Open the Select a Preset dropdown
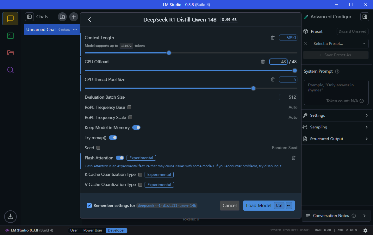373x235 pixels. coord(339,44)
